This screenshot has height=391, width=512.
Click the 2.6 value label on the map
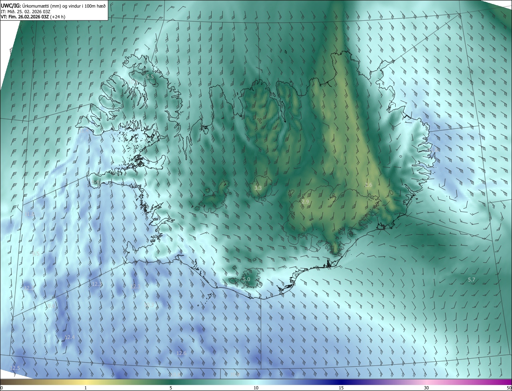pos(368,185)
